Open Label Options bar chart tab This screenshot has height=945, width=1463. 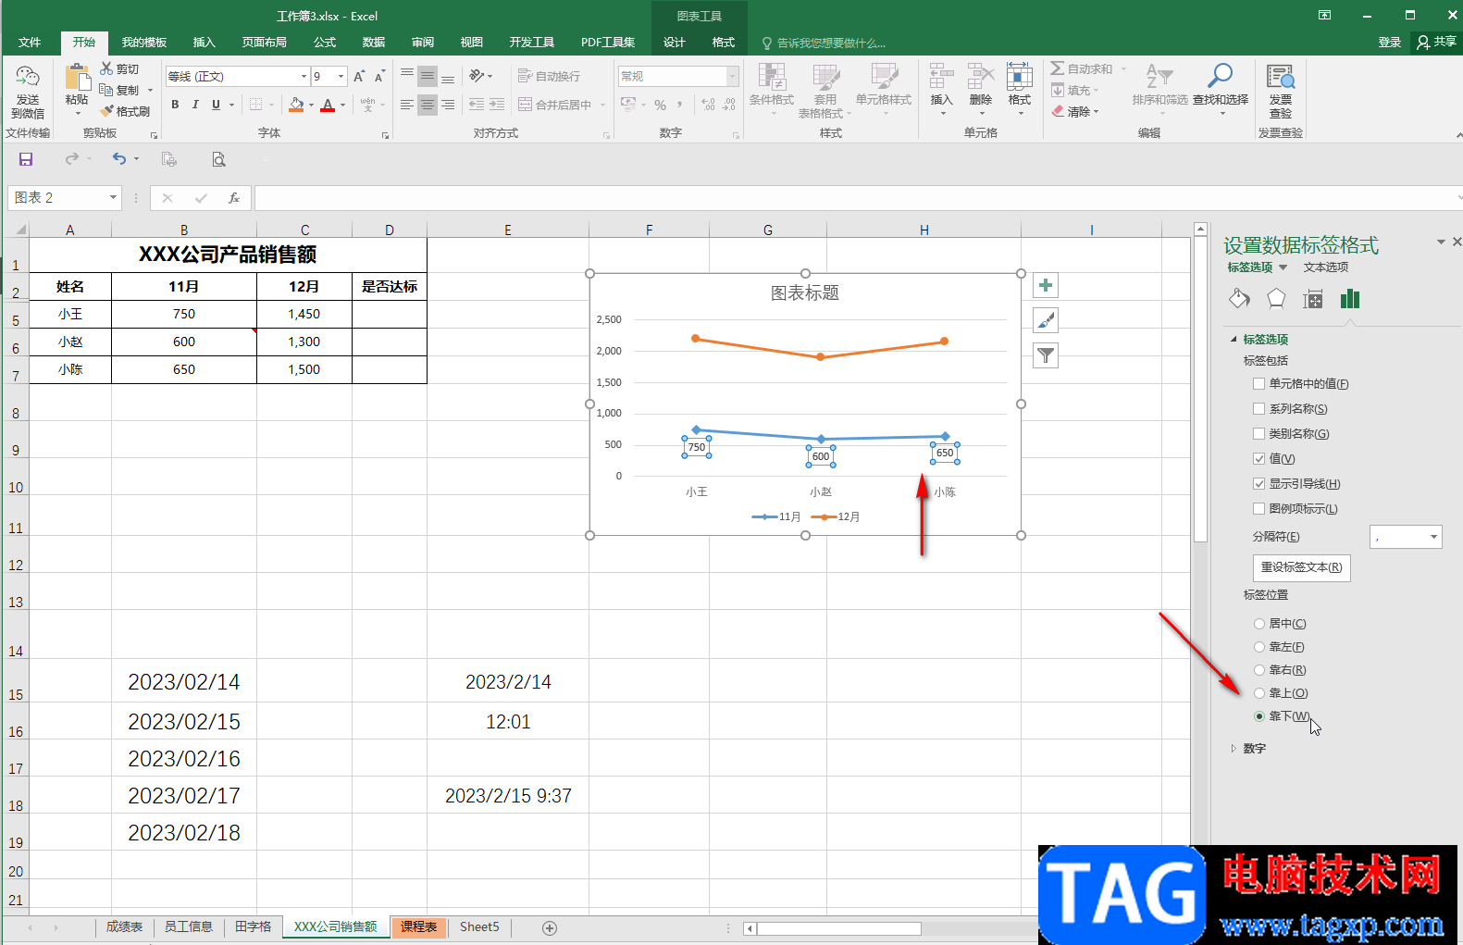pos(1350,298)
